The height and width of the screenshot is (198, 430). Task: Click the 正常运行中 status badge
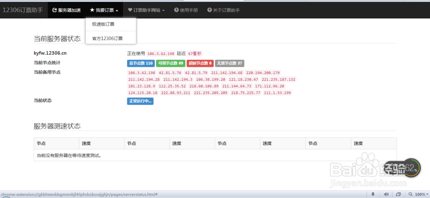(x=140, y=101)
